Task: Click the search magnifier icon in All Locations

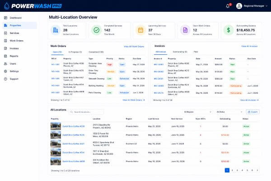Action: tap(71, 112)
